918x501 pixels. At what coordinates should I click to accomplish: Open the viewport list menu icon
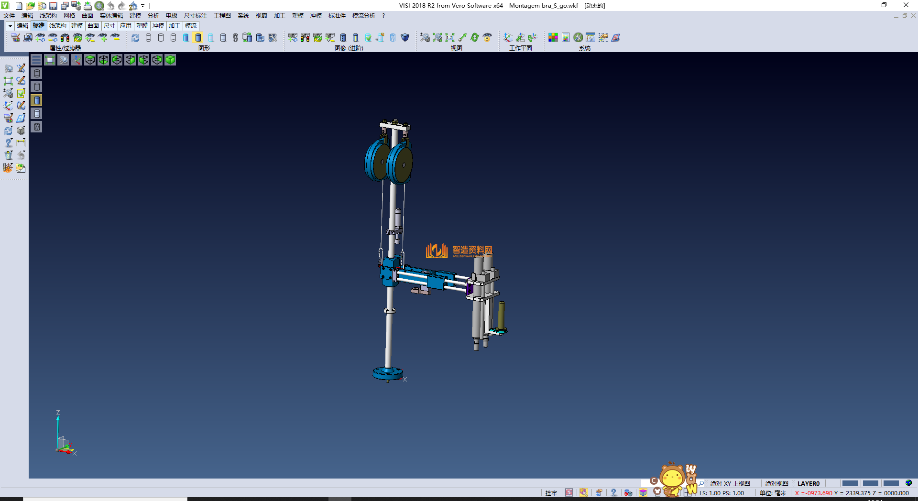[36, 60]
